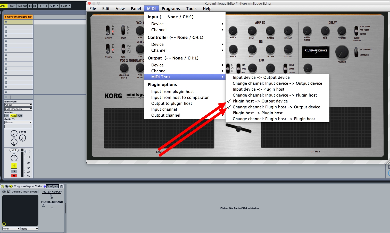Open metronome settings dropdown arrow
The width and height of the screenshot is (390, 233).
pyautogui.click(x=57, y=6)
